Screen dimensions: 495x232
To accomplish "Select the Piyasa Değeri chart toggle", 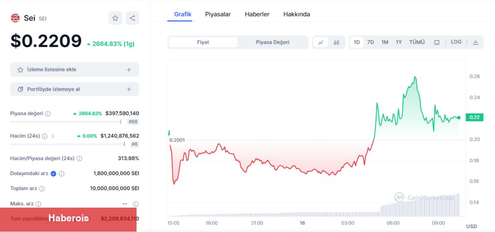I will pos(273,42).
